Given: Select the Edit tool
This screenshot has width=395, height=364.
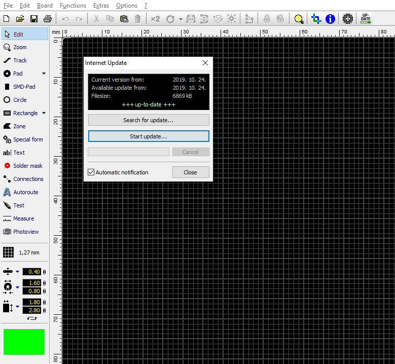Looking at the screenshot, I should pyautogui.click(x=25, y=34).
